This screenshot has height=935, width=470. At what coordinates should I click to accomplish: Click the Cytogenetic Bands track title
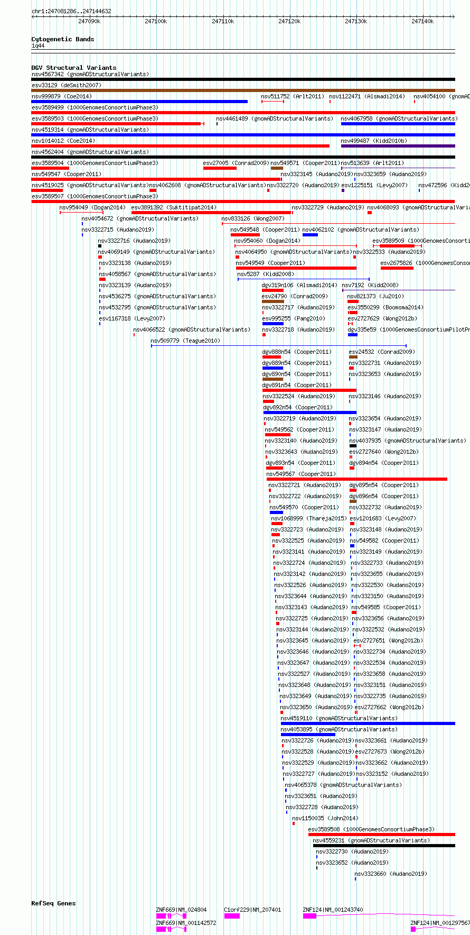pos(62,39)
